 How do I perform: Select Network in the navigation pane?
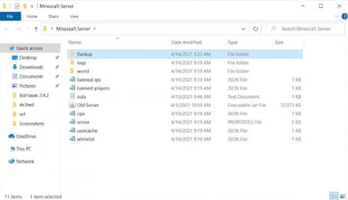(25, 161)
